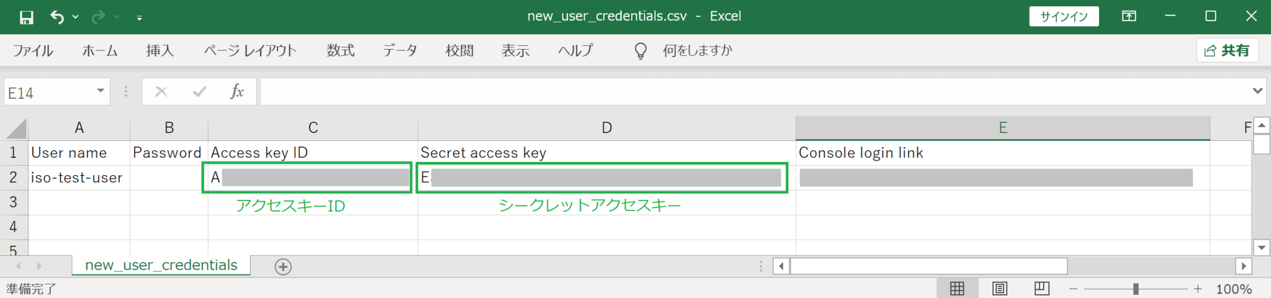Click the insert function fx icon

click(236, 92)
